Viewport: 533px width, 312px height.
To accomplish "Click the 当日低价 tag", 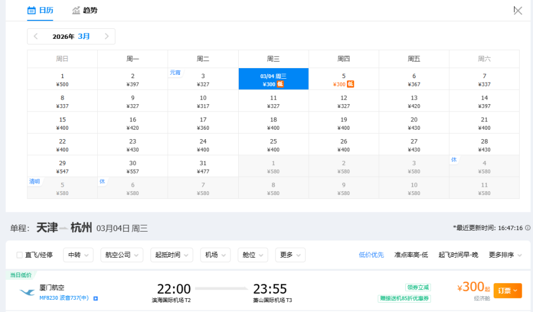I will (21, 275).
